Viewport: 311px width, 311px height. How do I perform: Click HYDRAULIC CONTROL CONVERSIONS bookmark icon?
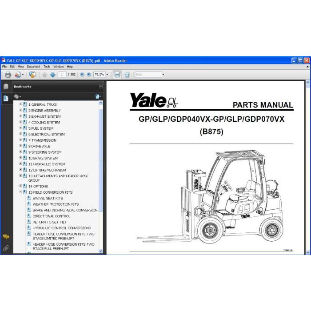29,227
